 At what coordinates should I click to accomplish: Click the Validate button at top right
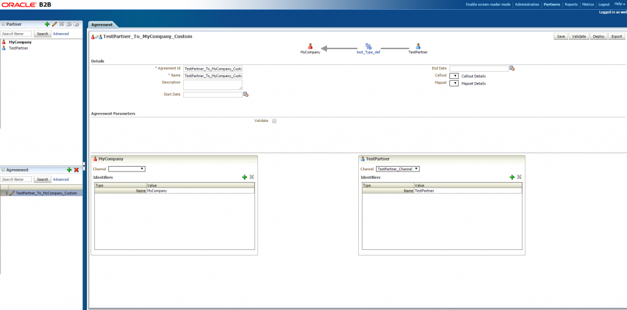click(x=579, y=36)
